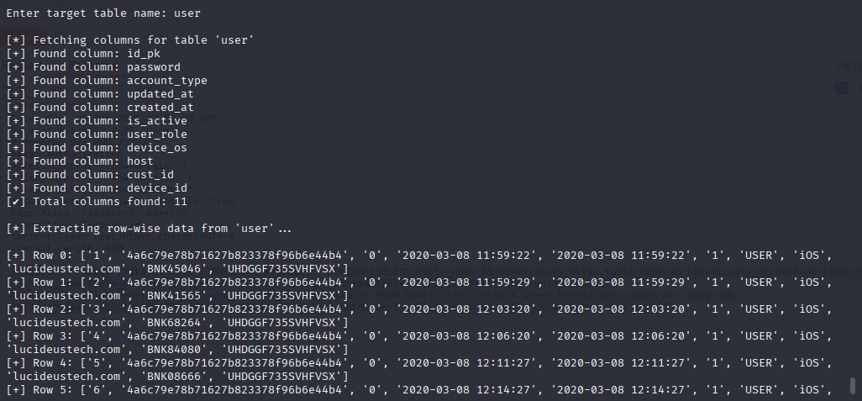Click the faded word-wrap icon at right
This screenshot has height=401, width=862.
pyautogui.click(x=842, y=87)
